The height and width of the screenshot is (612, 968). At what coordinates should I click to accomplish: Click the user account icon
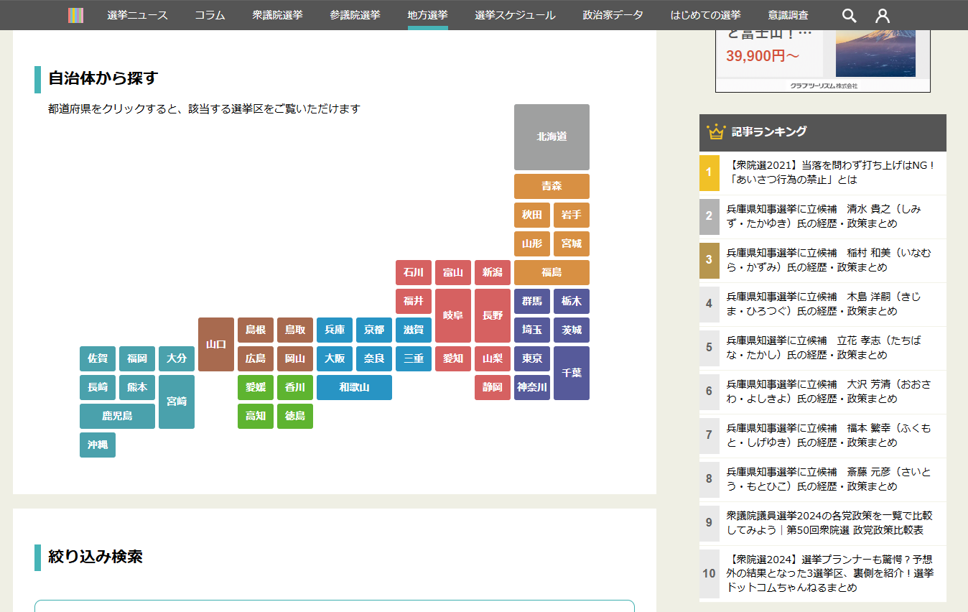point(882,15)
